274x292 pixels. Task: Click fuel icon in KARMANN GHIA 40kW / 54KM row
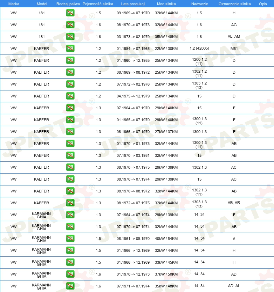(x=70, y=238)
